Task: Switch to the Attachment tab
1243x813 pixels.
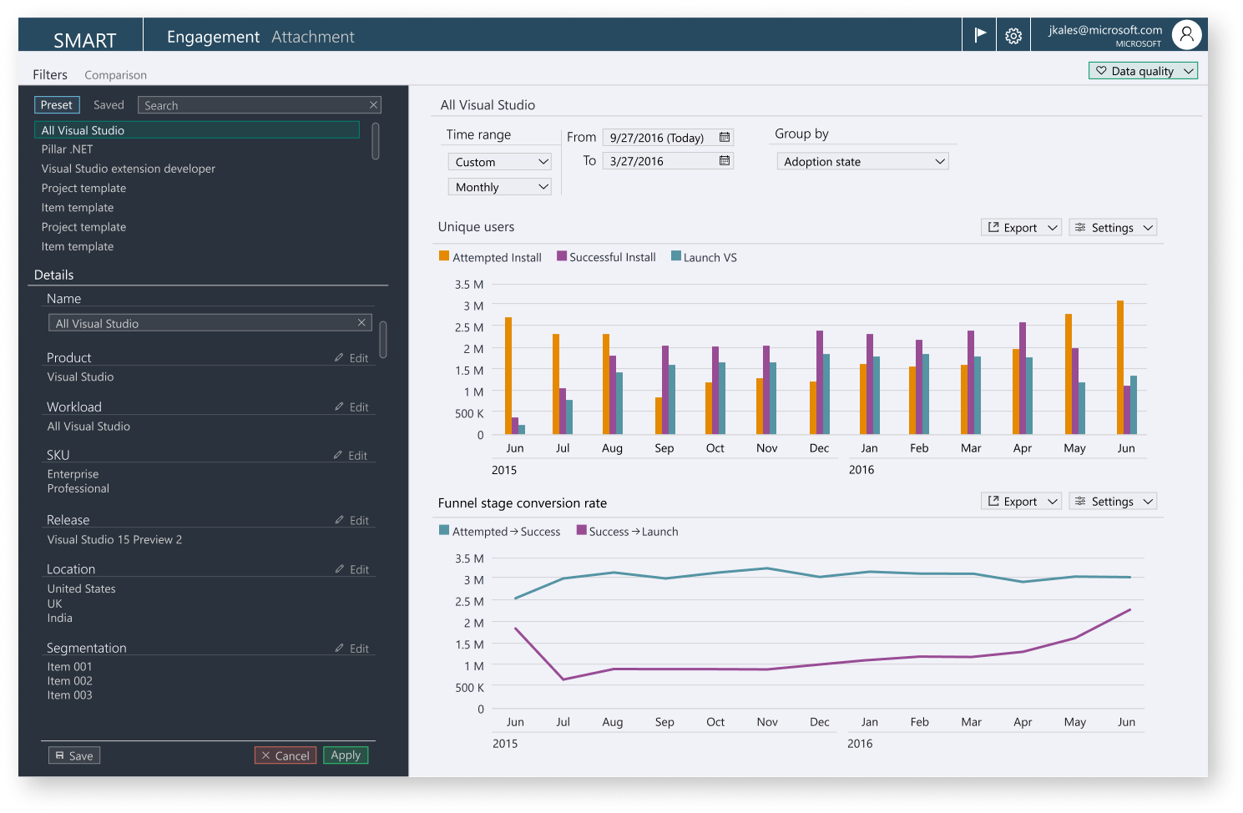Action: tap(313, 37)
